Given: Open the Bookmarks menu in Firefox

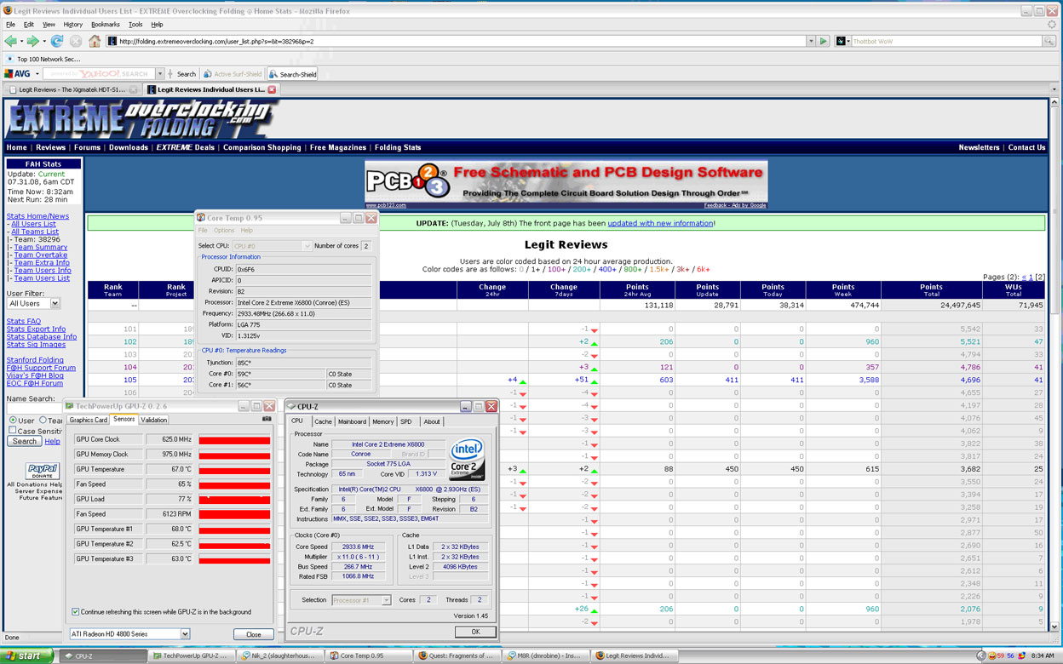Looking at the screenshot, I should [106, 25].
